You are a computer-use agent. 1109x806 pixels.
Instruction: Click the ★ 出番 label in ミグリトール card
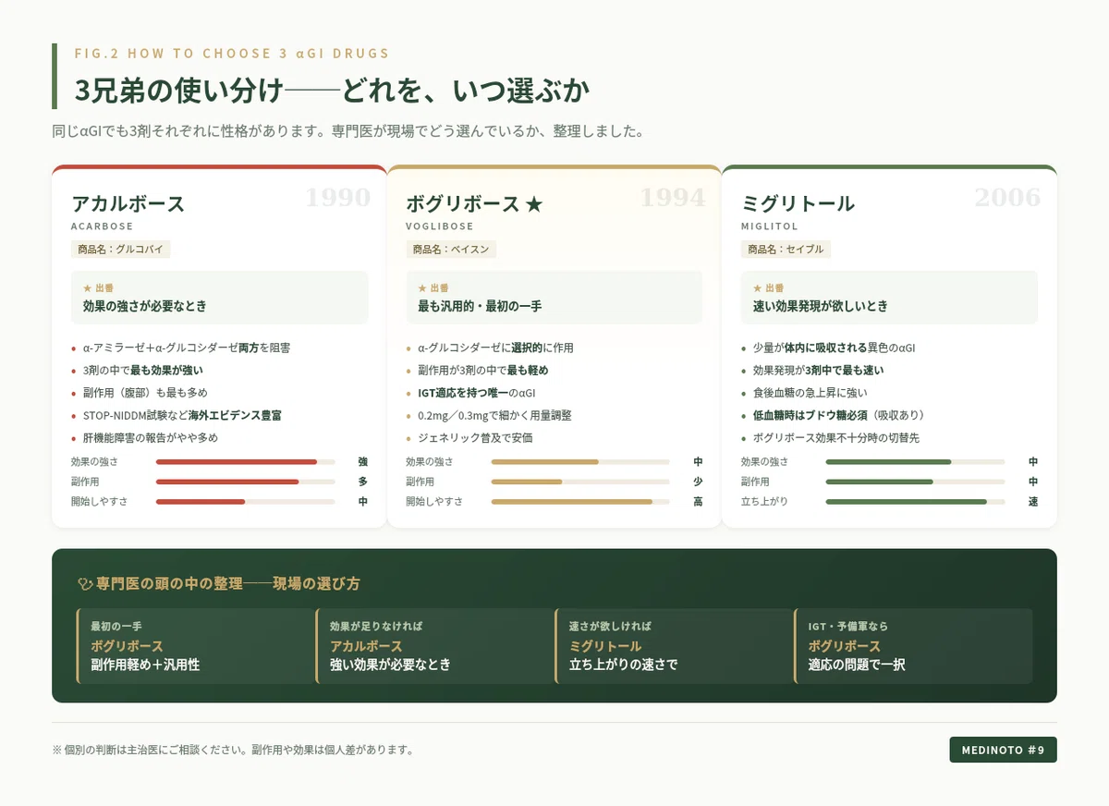pyautogui.click(x=768, y=288)
